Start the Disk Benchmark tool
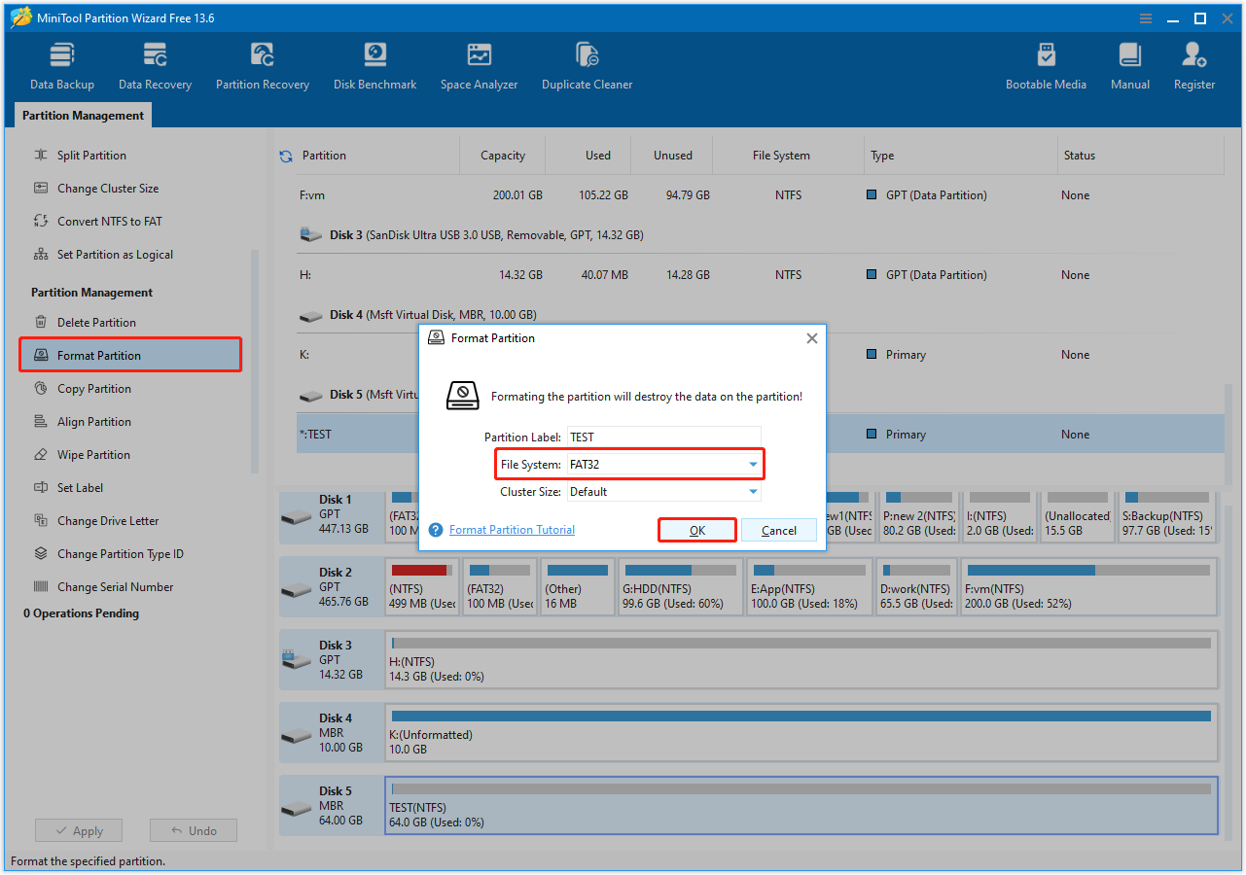Image resolution: width=1246 pixels, height=875 pixels. pyautogui.click(x=374, y=67)
